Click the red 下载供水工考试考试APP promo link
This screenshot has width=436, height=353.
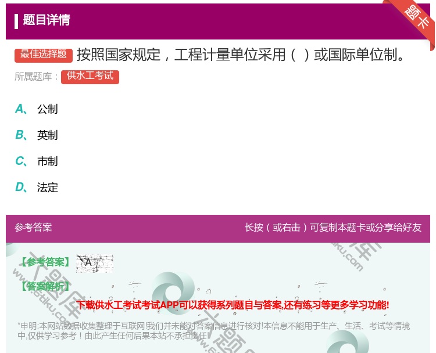coord(233,305)
